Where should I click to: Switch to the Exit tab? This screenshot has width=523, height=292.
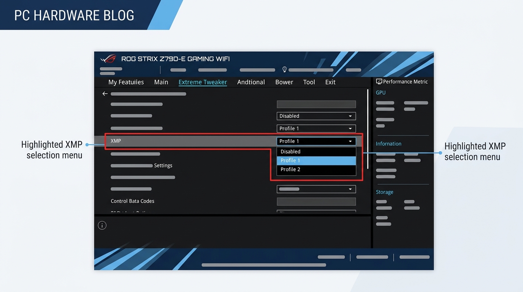pos(330,82)
